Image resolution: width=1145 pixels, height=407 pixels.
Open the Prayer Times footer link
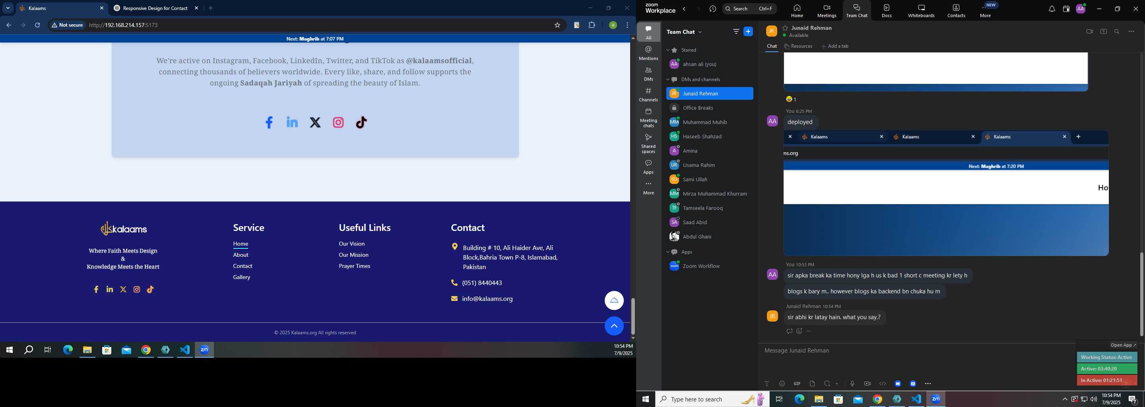point(354,266)
